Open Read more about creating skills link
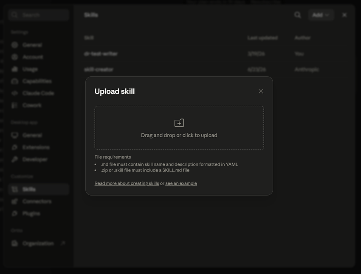The image size is (361, 274). (127, 183)
